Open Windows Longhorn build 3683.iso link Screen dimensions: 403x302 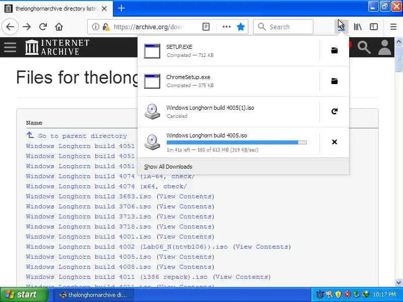click(89, 196)
